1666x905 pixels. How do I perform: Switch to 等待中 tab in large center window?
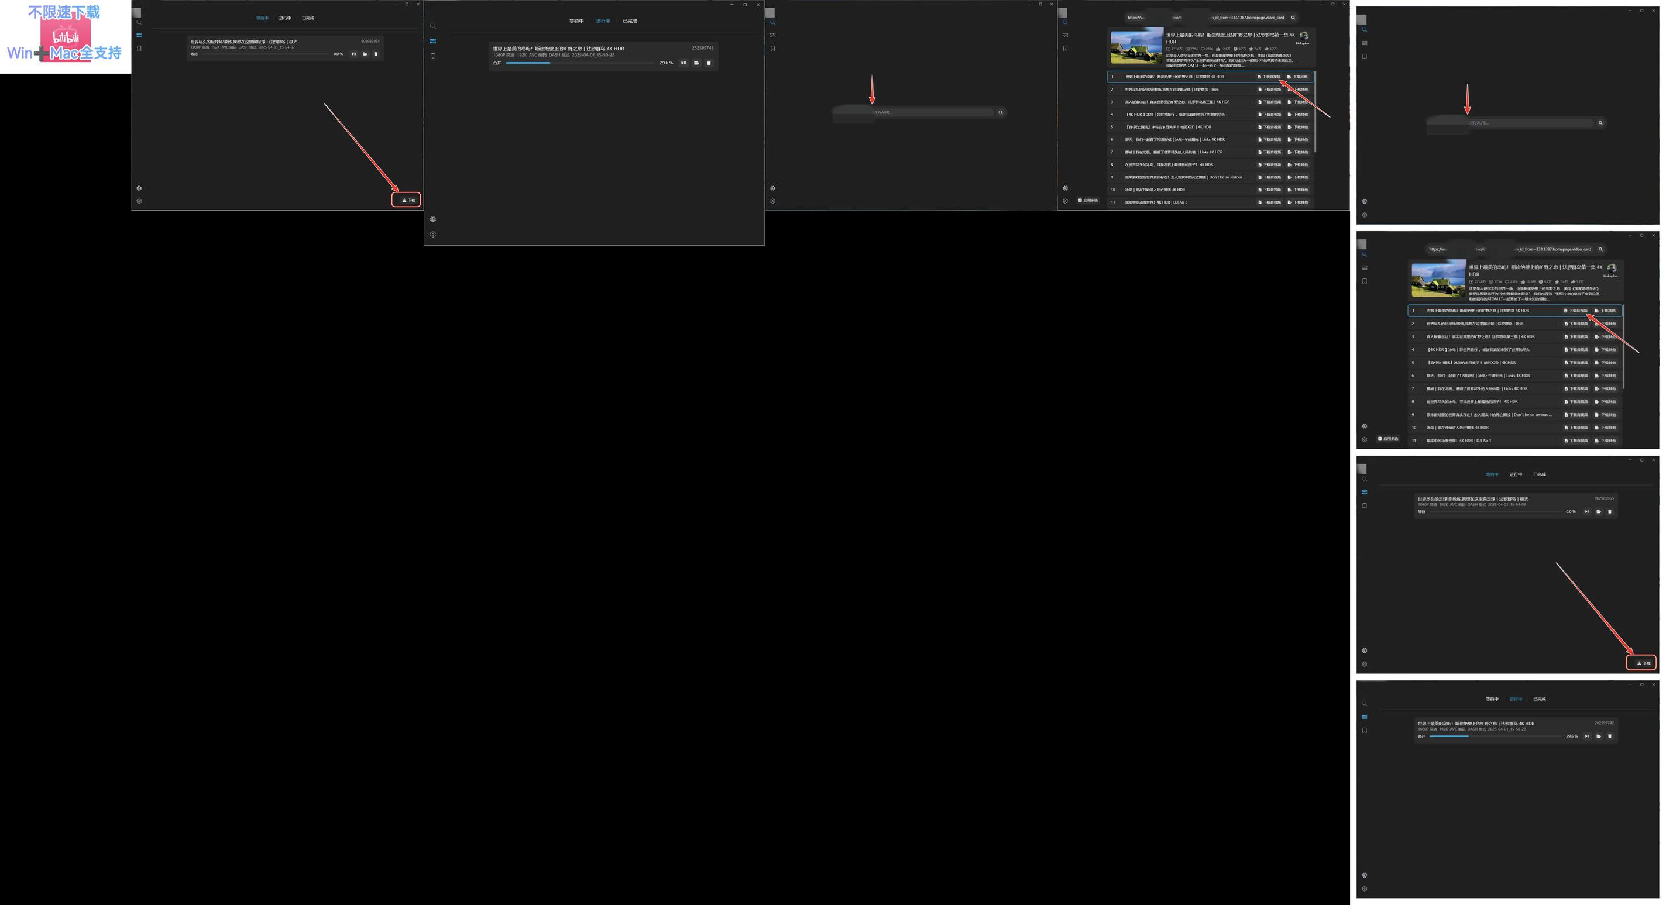coord(576,20)
